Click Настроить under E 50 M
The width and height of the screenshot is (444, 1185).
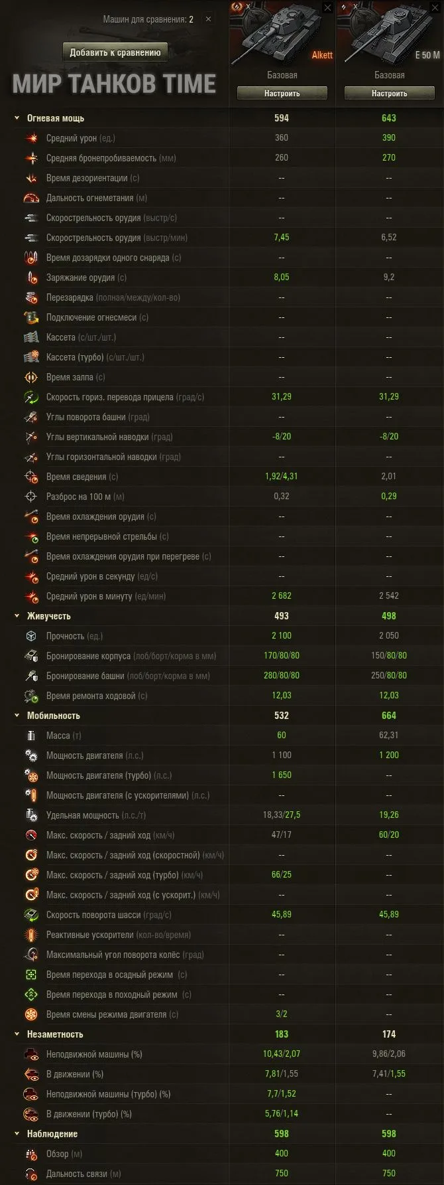click(x=390, y=94)
